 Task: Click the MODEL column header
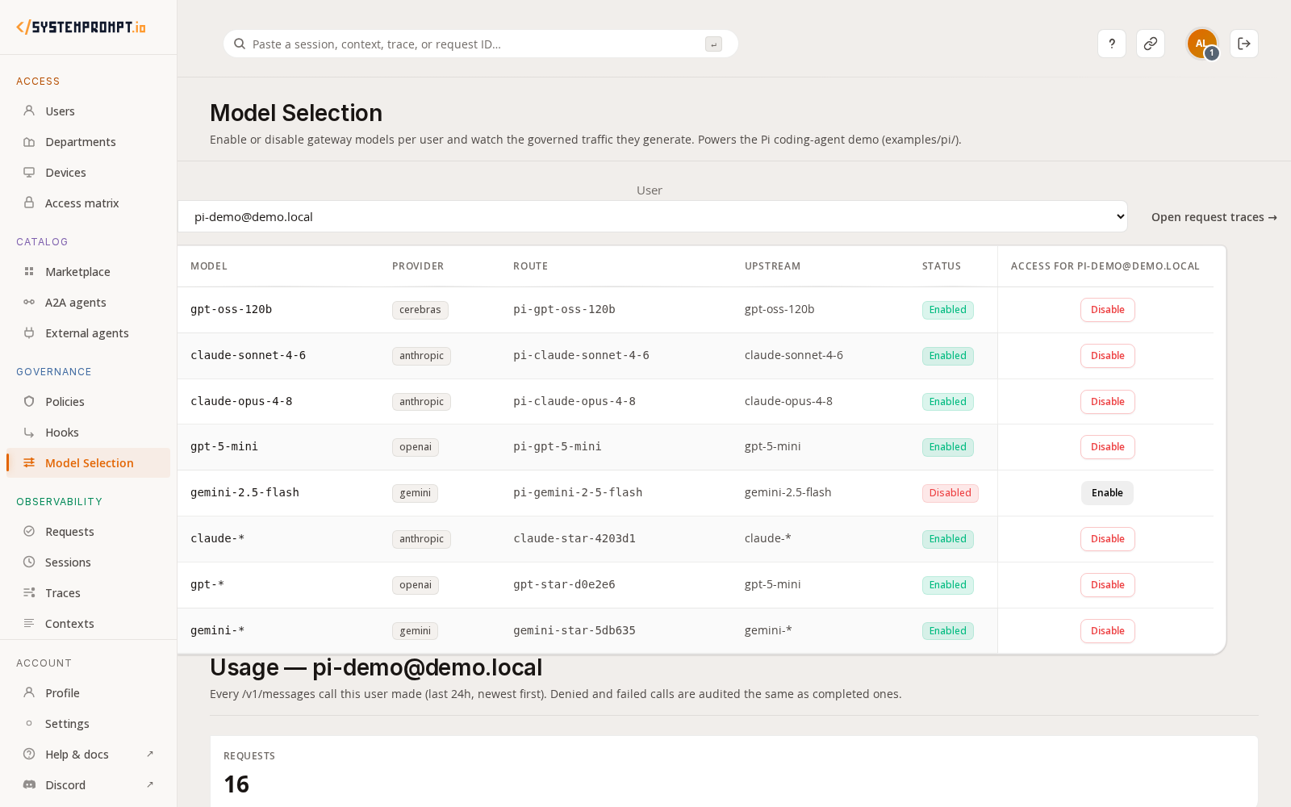coord(209,266)
